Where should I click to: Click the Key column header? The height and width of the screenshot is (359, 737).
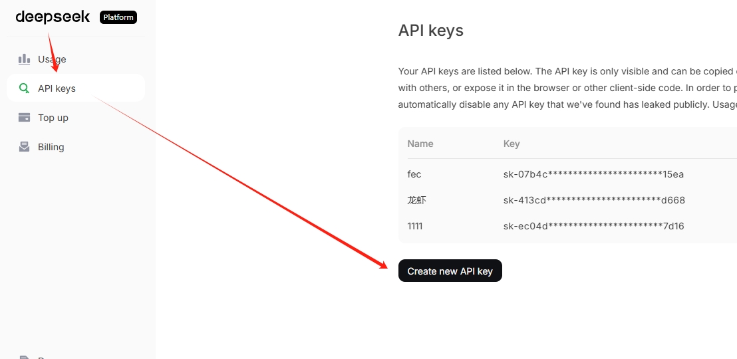click(512, 144)
